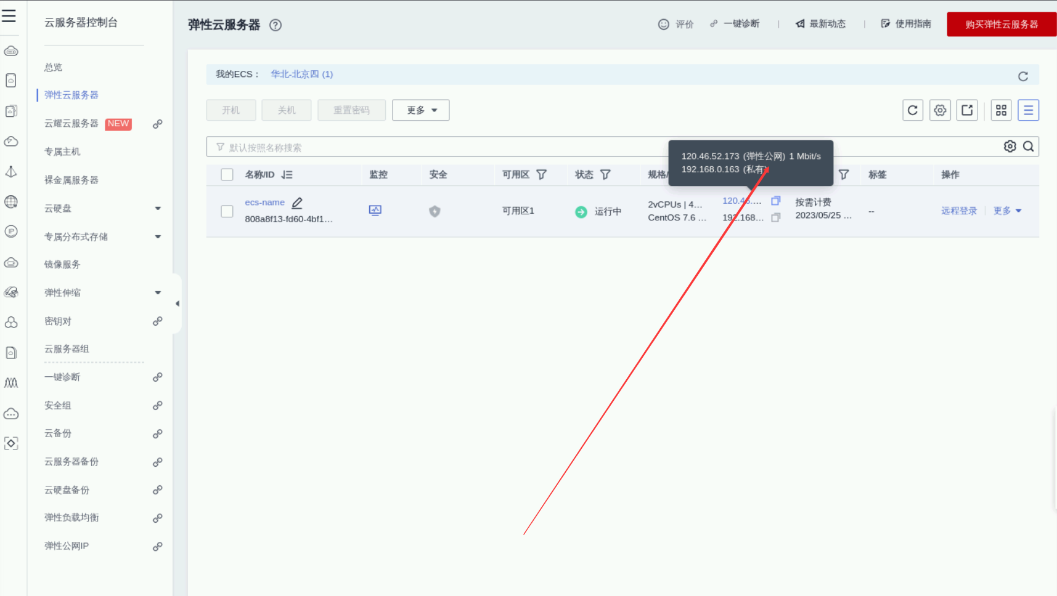Click link icon next to sidebar 一键诊断
This screenshot has height=596, width=1057.
point(158,377)
